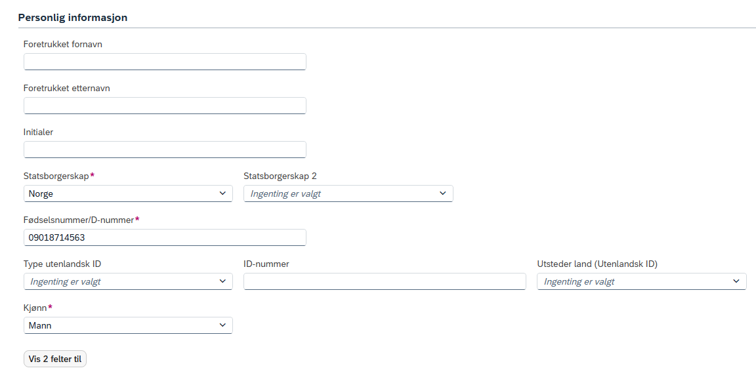Focus the Initialer input field
Screen dimensions: 756x385
pyautogui.click(x=165, y=150)
